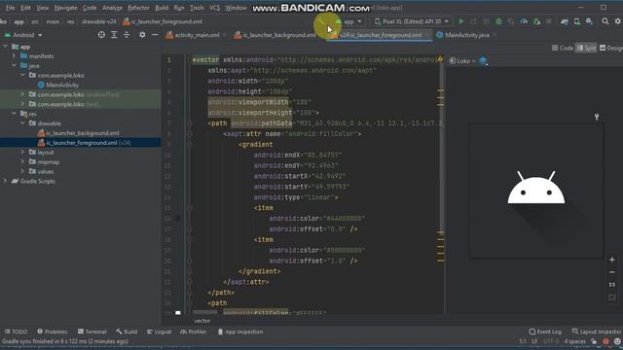Click the vector breadcrumb below the editor
Image resolution: width=623 pixels, height=350 pixels.
[x=202, y=321]
